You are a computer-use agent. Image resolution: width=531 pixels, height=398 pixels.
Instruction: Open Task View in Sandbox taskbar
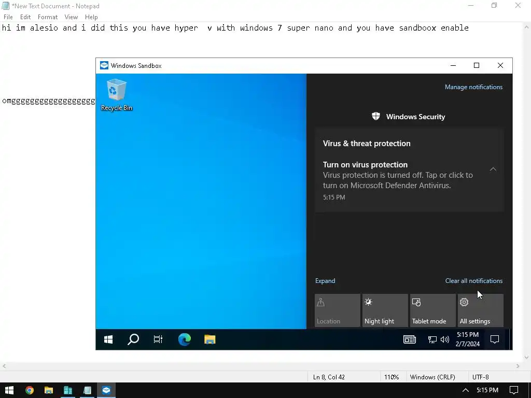[x=158, y=339]
